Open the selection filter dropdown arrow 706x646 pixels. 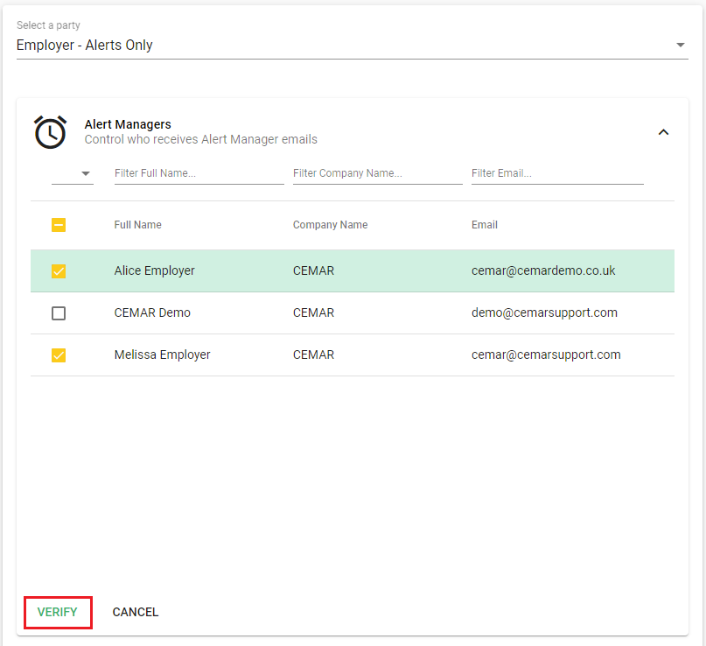pos(86,173)
